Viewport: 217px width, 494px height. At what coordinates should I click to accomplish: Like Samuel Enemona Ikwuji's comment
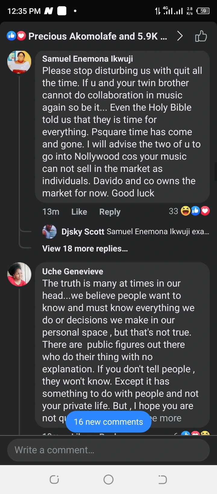pos(79,212)
